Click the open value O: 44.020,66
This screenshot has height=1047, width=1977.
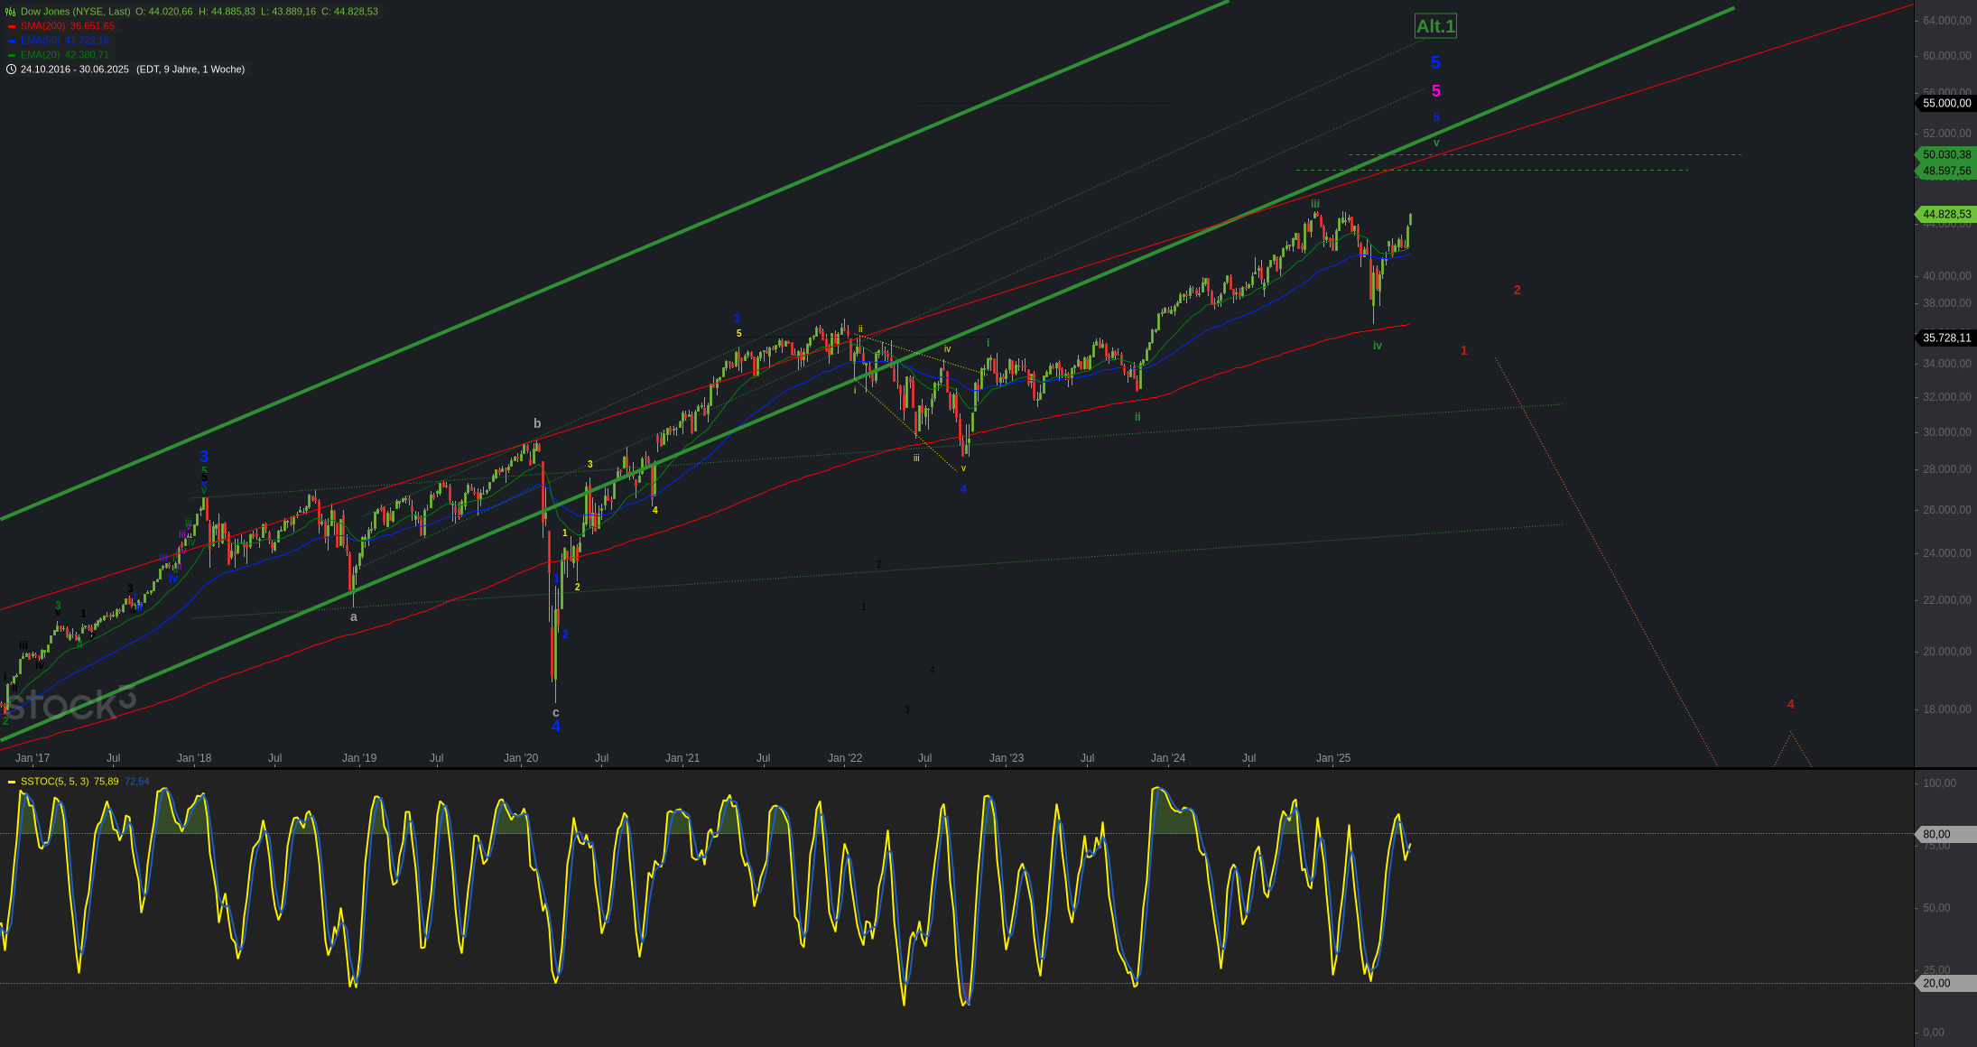point(164,12)
